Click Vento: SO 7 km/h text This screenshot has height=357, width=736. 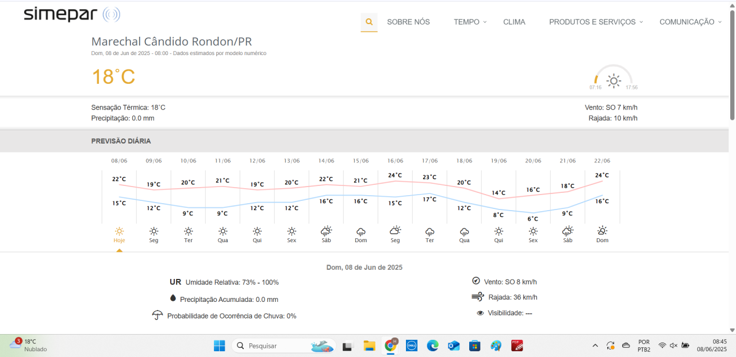pyautogui.click(x=611, y=107)
